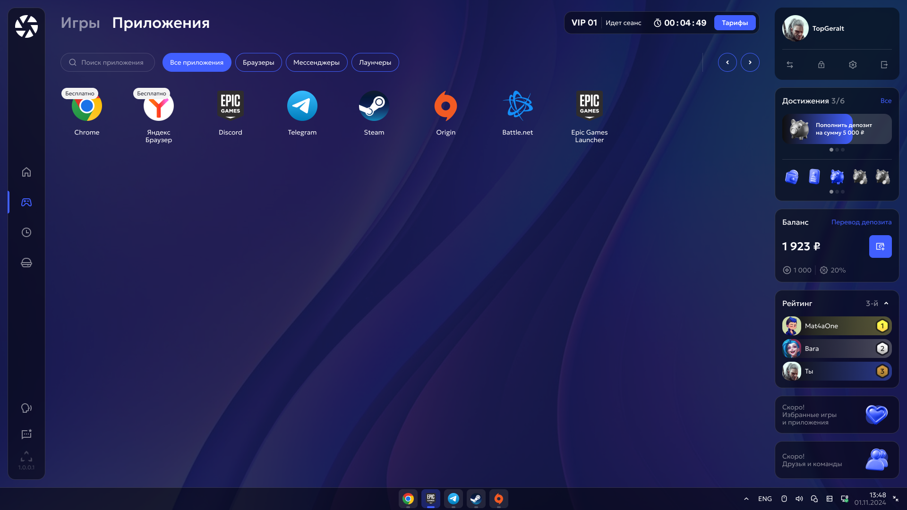Go to the next page of apps with the right arrow
This screenshot has height=510, width=907.
coord(750,62)
